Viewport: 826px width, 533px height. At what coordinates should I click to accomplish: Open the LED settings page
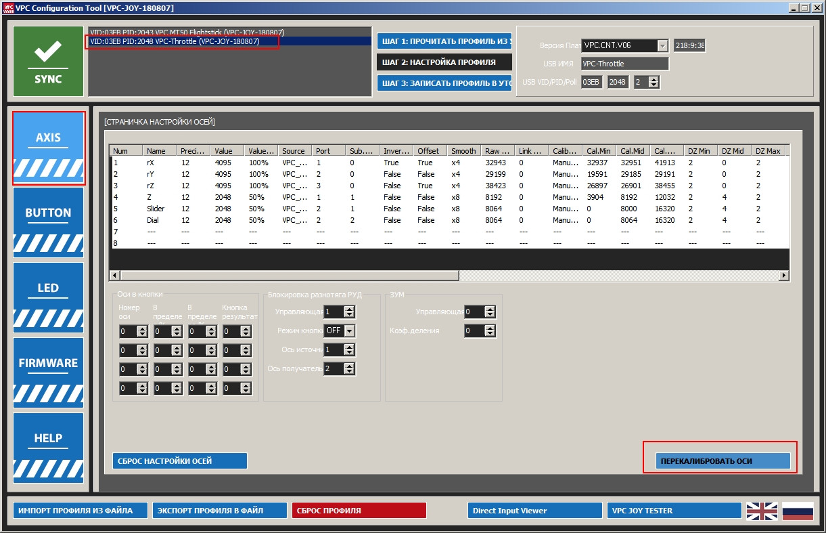[x=48, y=299]
